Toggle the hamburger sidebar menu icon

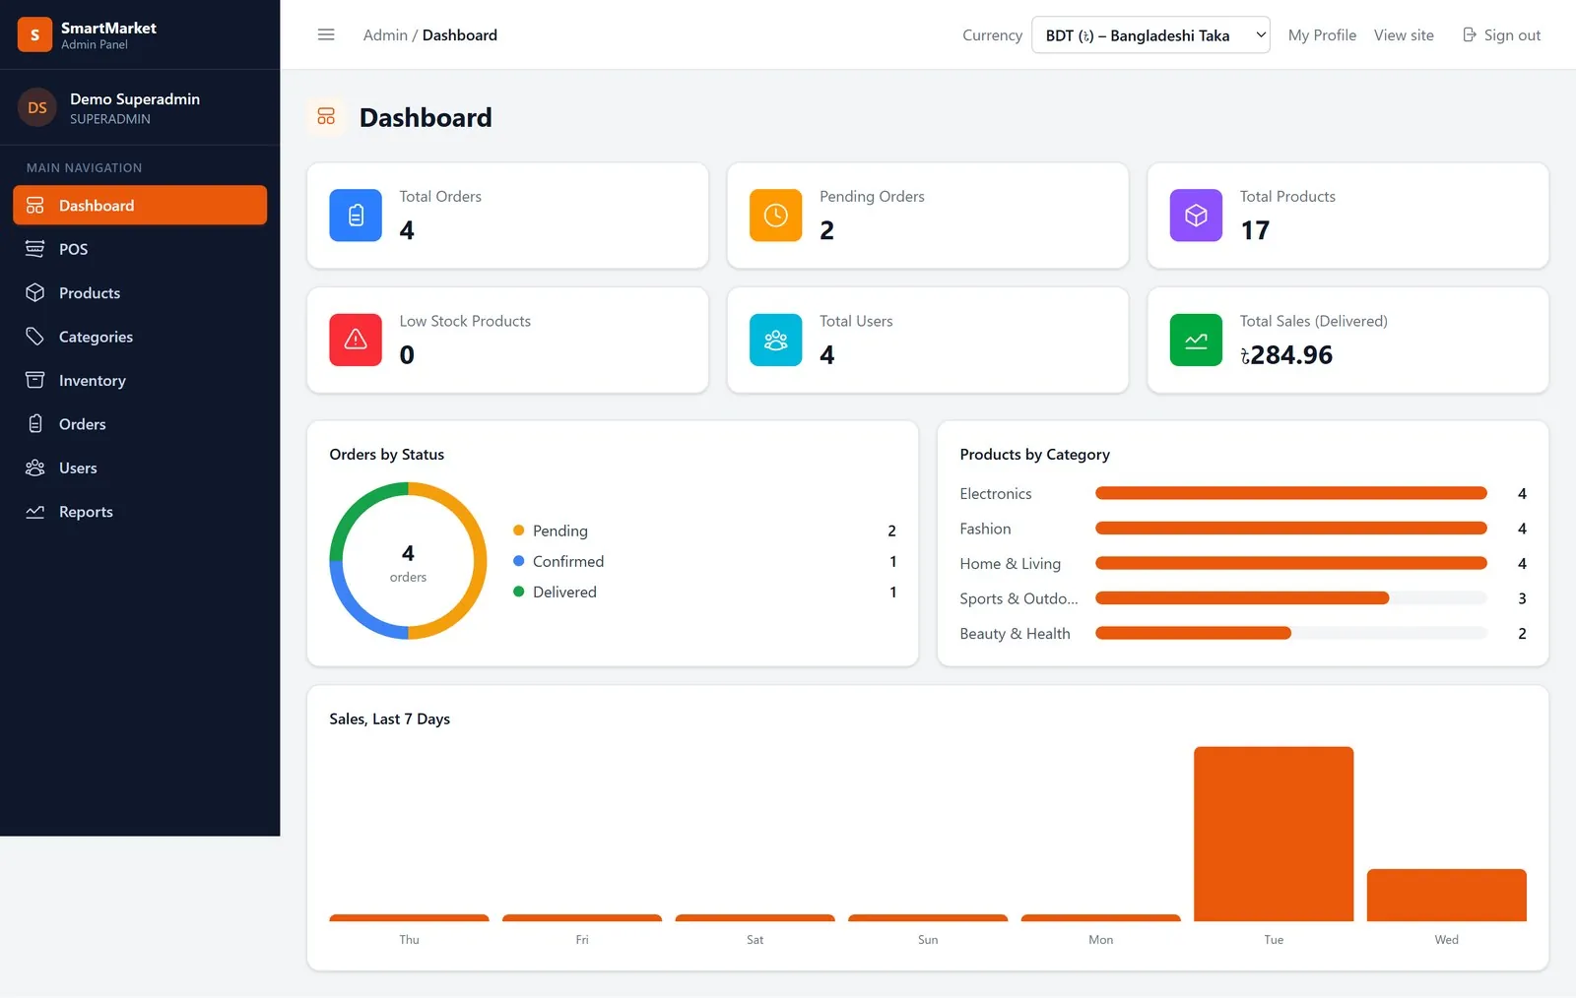326,34
